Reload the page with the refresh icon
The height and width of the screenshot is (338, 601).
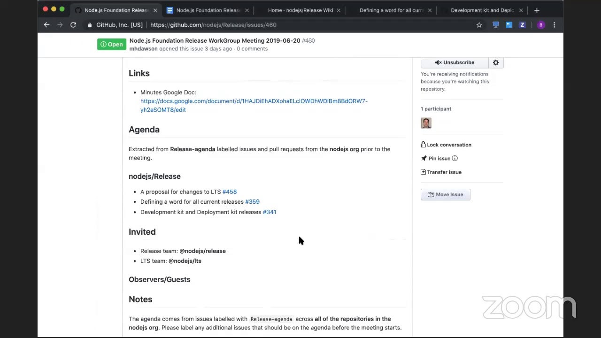(73, 25)
